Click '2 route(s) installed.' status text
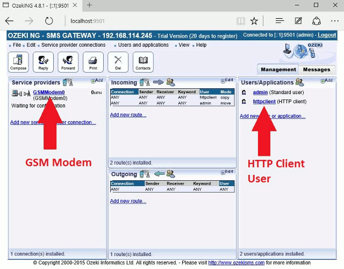 pos(131,162)
